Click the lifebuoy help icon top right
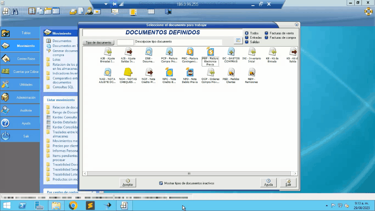The image size is (375, 211). (368, 11)
